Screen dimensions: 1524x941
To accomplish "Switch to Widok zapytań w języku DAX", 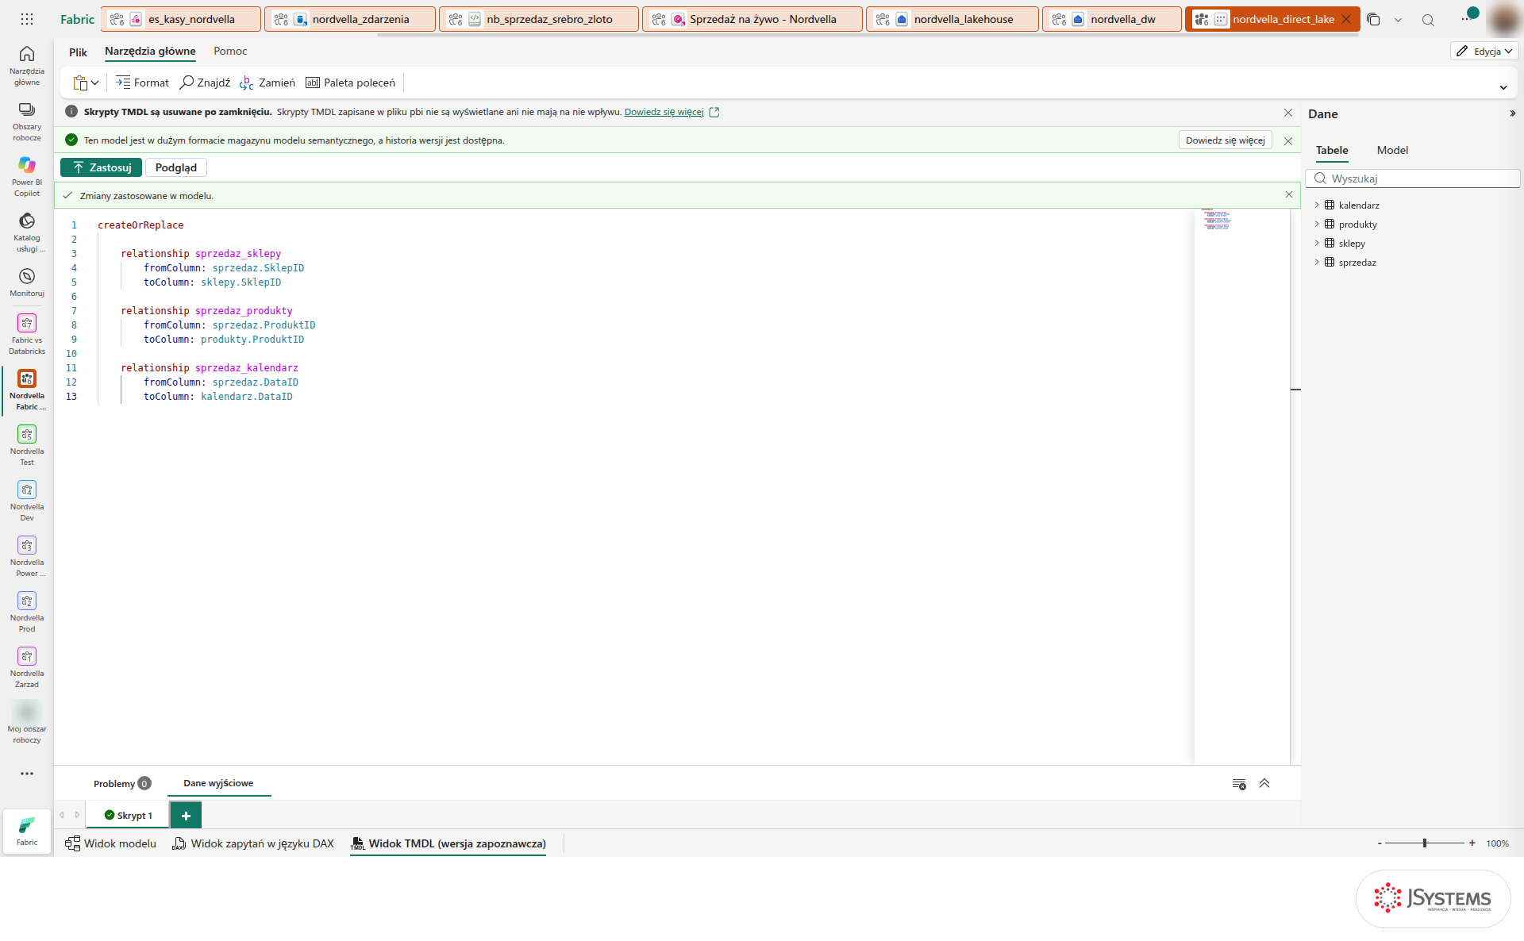I will coord(253,843).
